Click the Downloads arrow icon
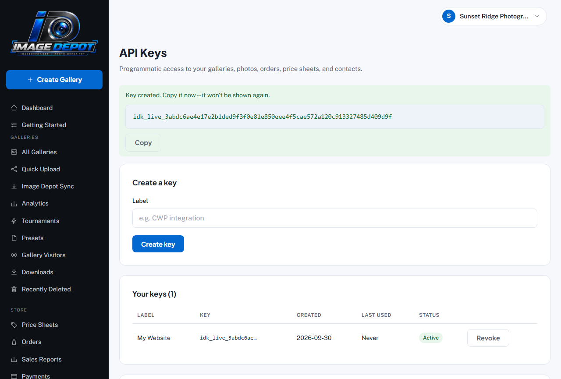Image resolution: width=561 pixels, height=379 pixels. 14,272
